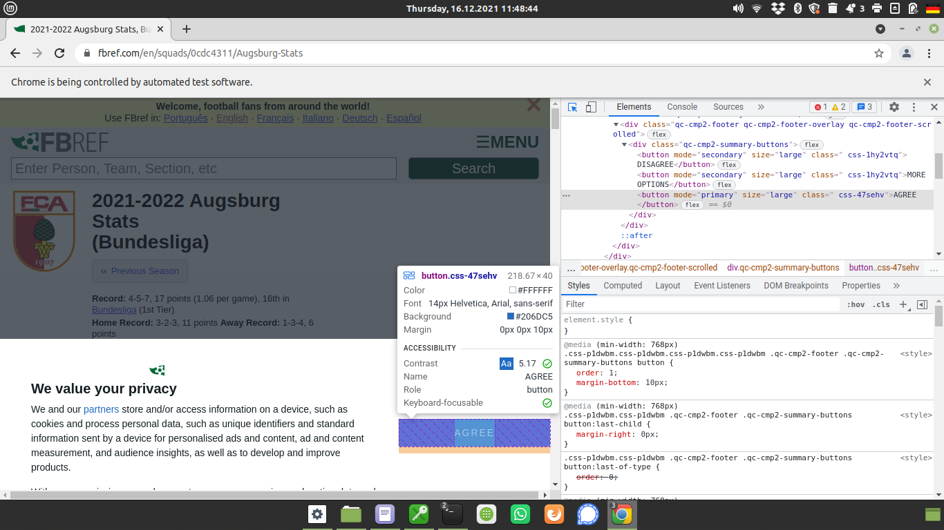The width and height of the screenshot is (944, 530).
Task: Open the tab search dropdown arrow
Action: [880, 29]
